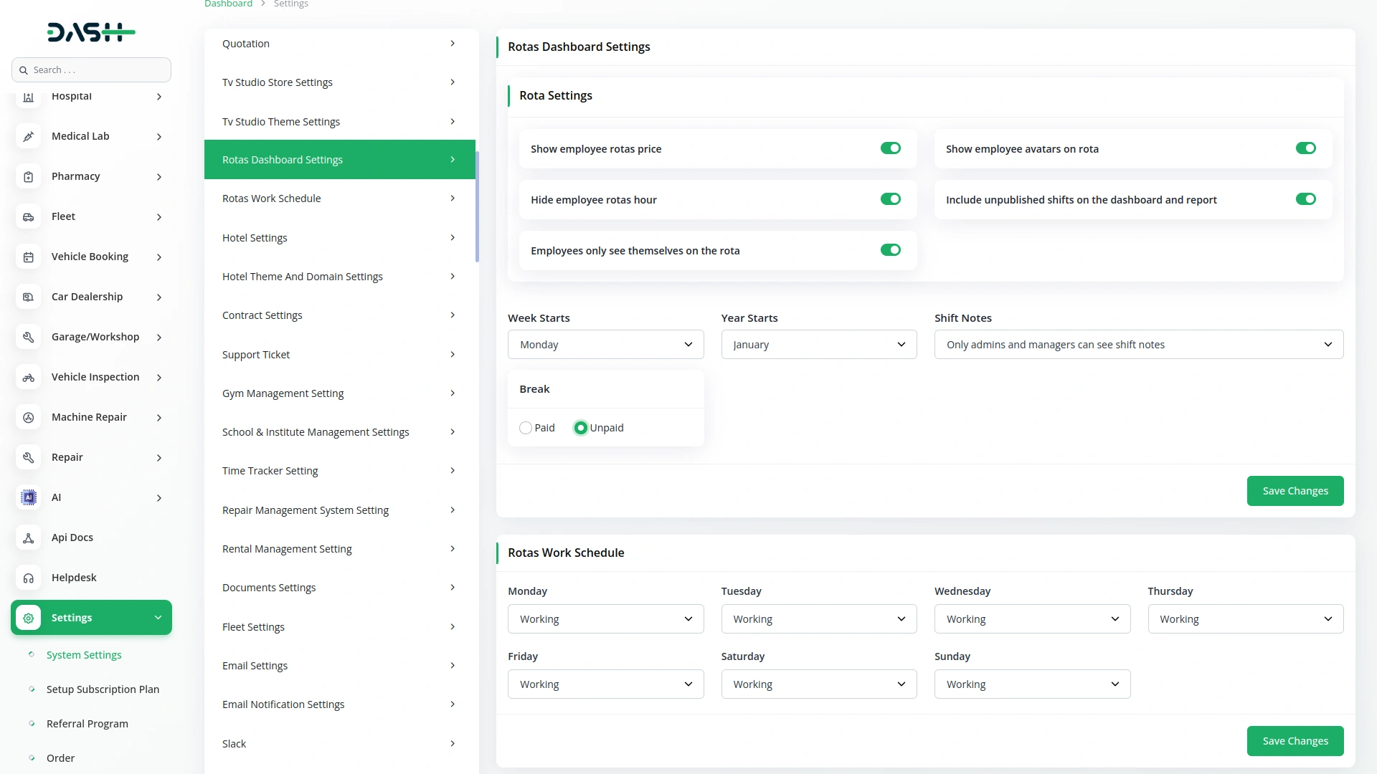The height and width of the screenshot is (774, 1377).
Task: Select Hotel Settings in the settings list
Action: [x=339, y=238]
